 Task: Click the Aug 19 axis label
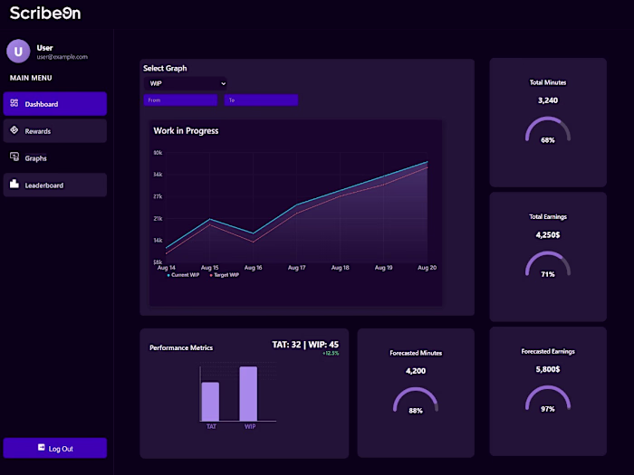tap(384, 268)
